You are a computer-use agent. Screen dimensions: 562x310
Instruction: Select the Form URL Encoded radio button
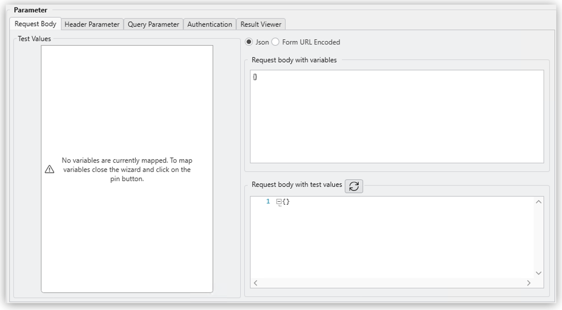click(x=276, y=42)
